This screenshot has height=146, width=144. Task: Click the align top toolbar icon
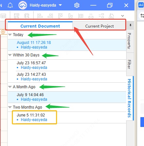[60, 16]
